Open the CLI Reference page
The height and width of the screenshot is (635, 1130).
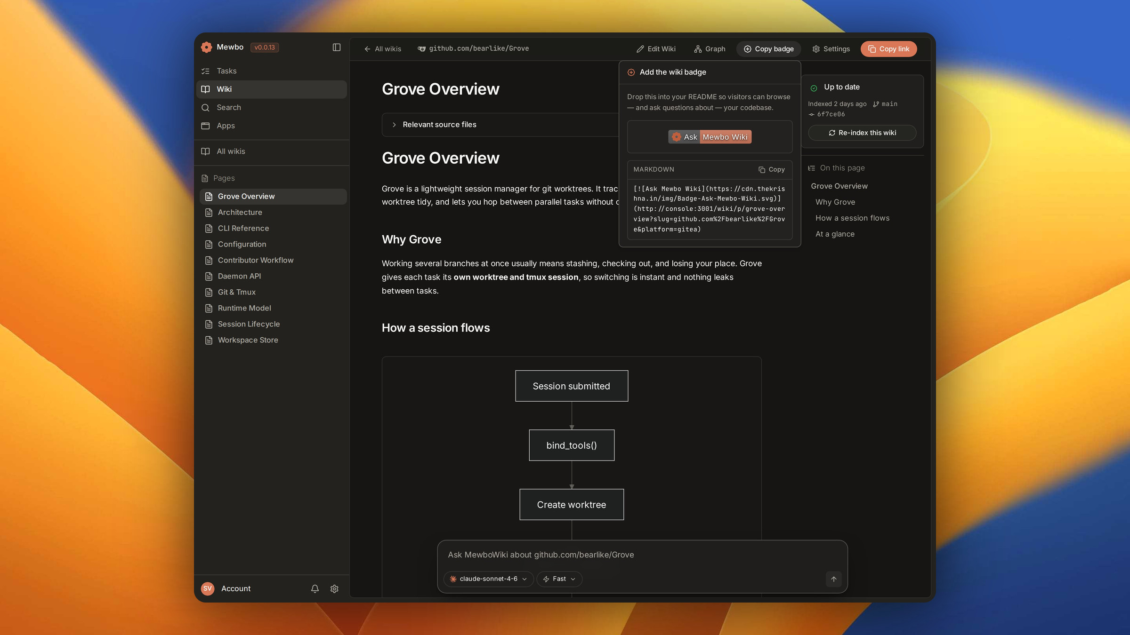(x=273, y=229)
